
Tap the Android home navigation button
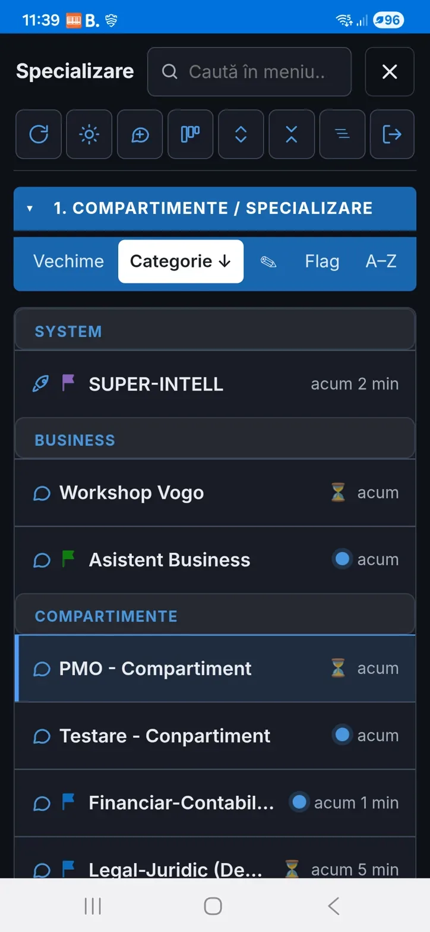213,906
